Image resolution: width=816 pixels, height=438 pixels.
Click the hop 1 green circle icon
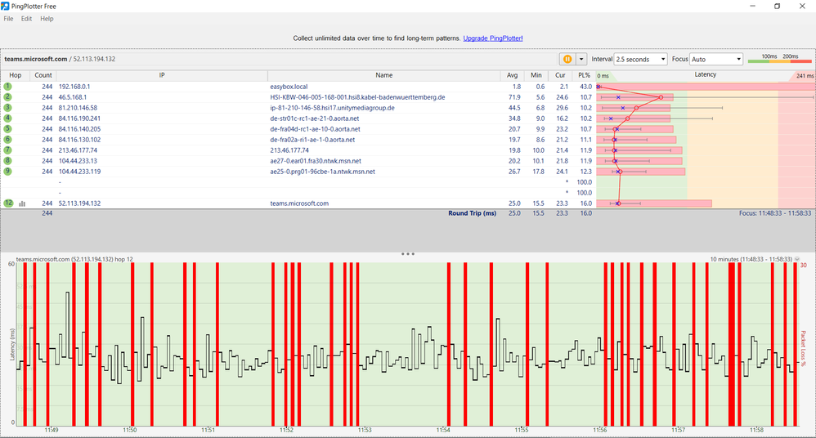[x=8, y=87]
